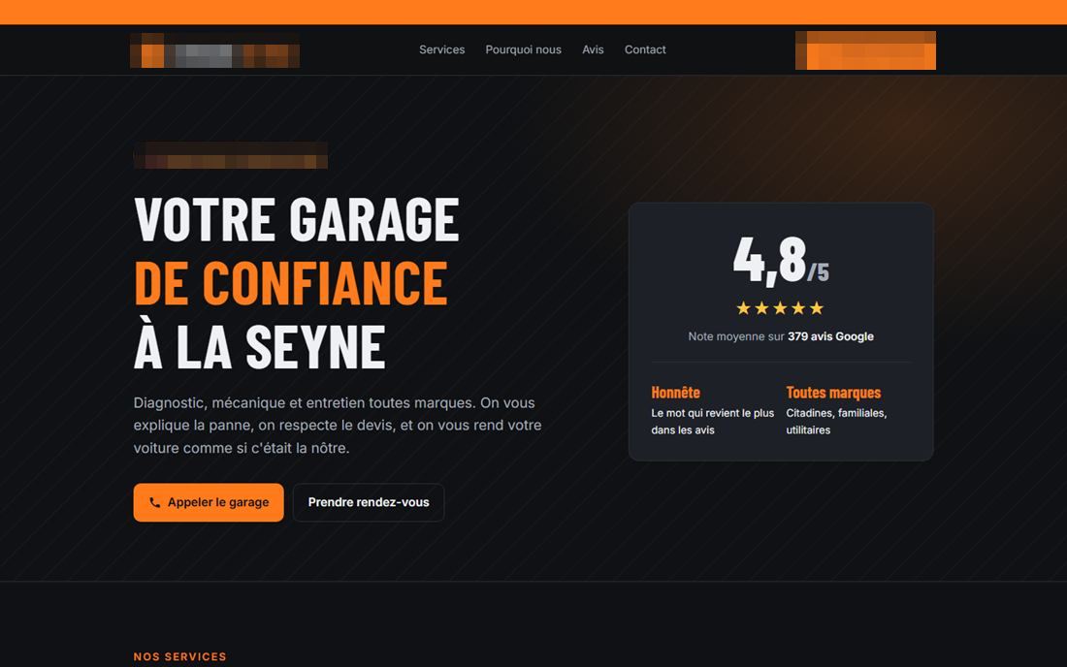The image size is (1067, 667).
Task: Click the Honnête heading
Action: pos(676,393)
